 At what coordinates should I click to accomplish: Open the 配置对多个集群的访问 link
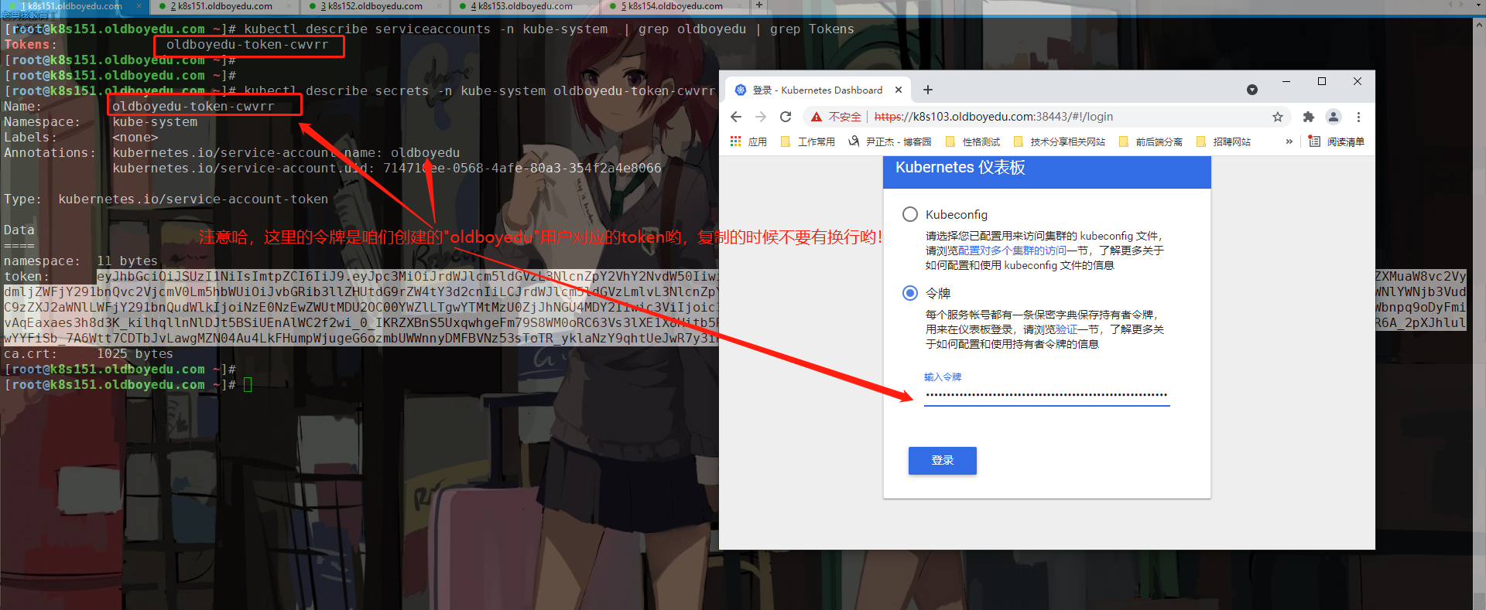click(x=1012, y=250)
